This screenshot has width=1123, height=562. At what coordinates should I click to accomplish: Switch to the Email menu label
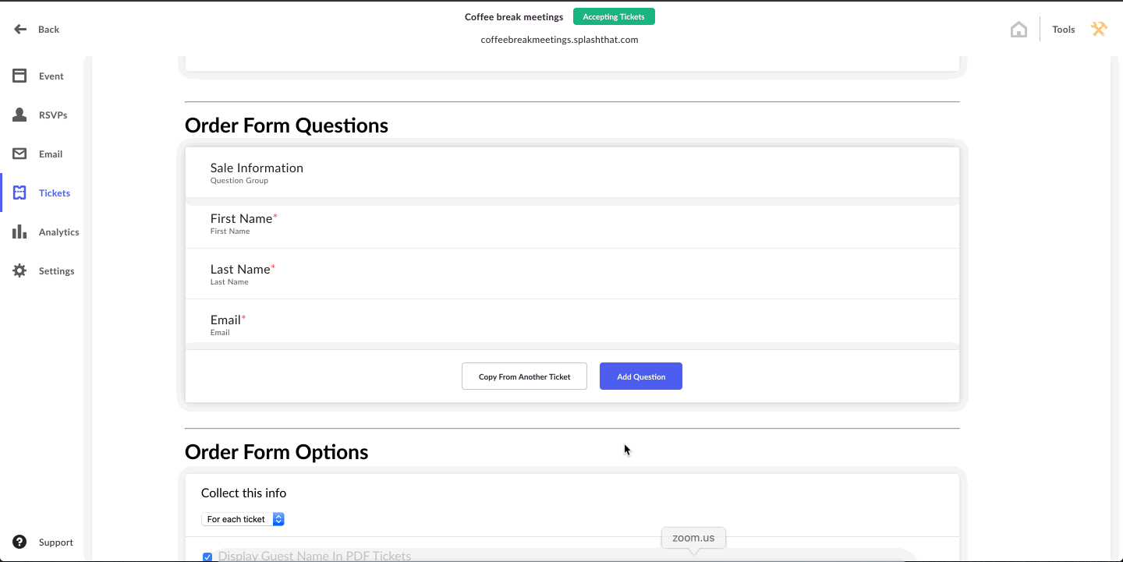[51, 154]
